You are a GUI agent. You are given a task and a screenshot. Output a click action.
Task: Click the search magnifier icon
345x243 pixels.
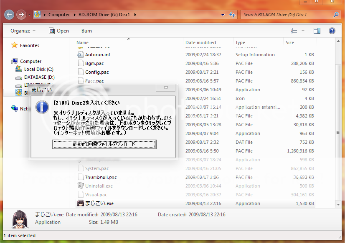pos(336,15)
